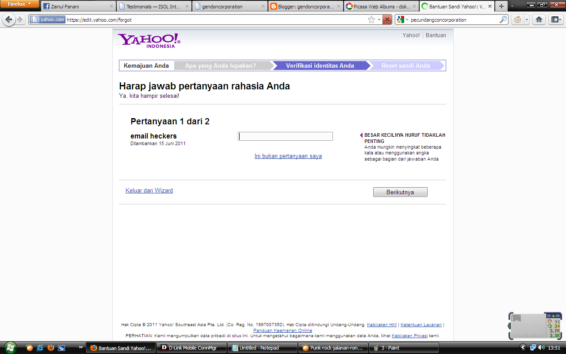This screenshot has width=566, height=354.
Task: Select the Bantuan Sandi Yahoo! tab
Action: 457,7
